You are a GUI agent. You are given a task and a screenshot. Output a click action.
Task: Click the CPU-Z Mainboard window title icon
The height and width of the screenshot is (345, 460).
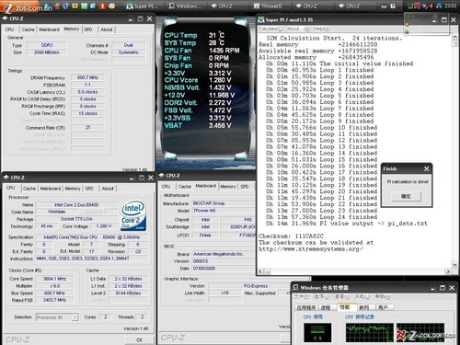162,176
